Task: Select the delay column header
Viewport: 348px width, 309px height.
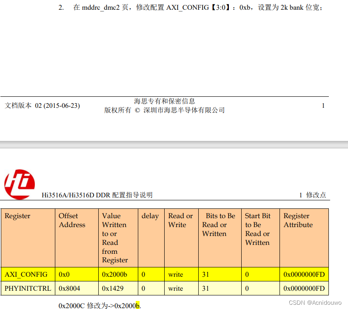Action: [x=150, y=216]
